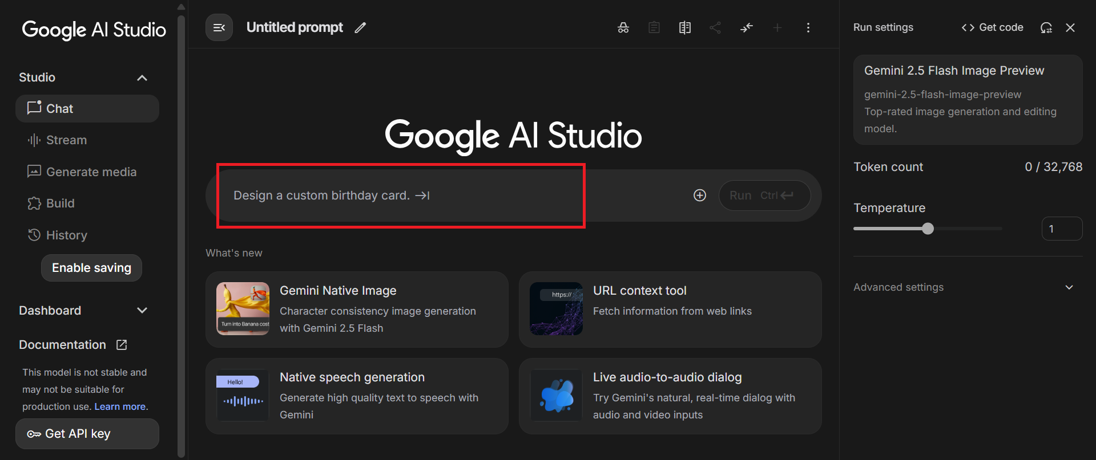Adjust the Temperature slider handle
1096x460 pixels.
pyautogui.click(x=928, y=229)
